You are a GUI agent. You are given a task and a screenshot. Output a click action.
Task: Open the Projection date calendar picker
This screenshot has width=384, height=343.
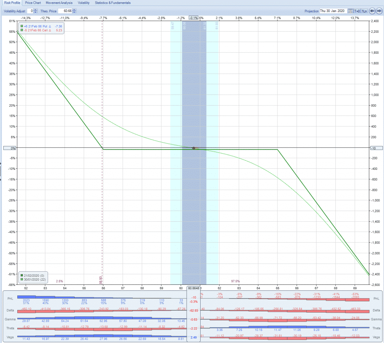click(350, 11)
